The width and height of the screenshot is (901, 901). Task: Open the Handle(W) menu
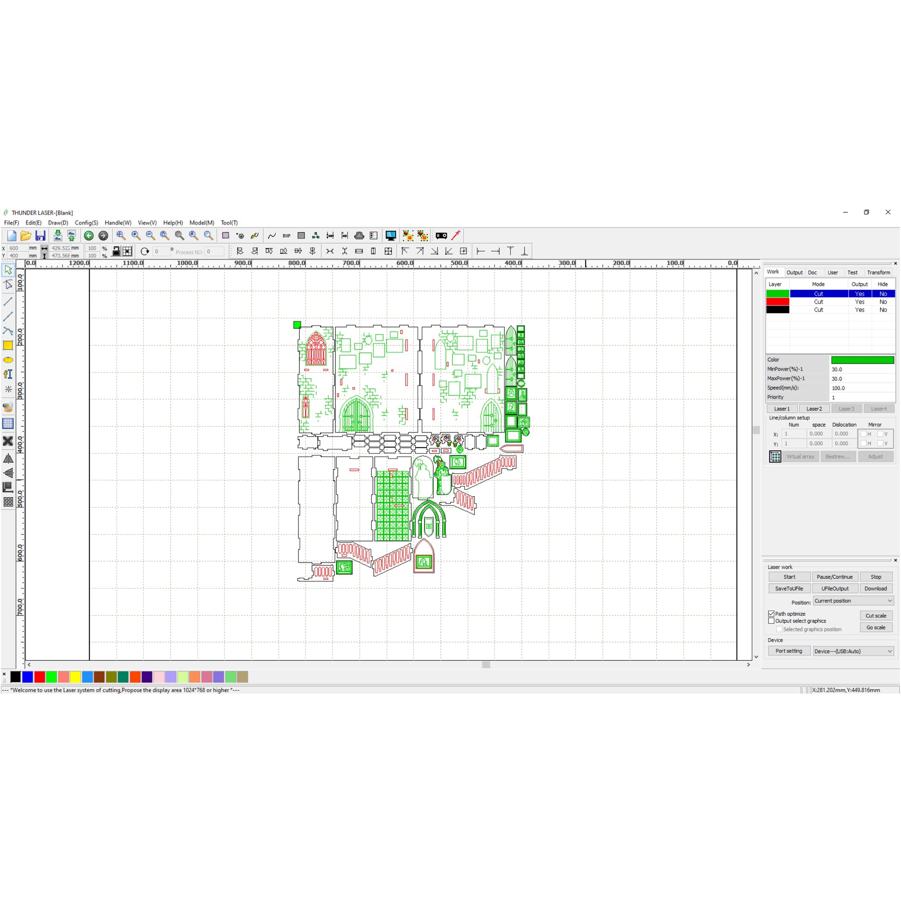click(x=118, y=223)
